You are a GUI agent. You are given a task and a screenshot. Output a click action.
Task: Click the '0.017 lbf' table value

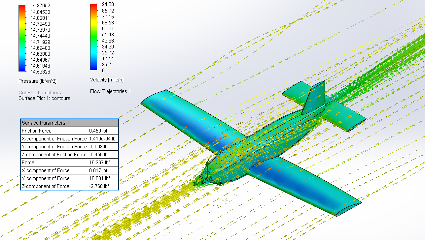(98, 170)
